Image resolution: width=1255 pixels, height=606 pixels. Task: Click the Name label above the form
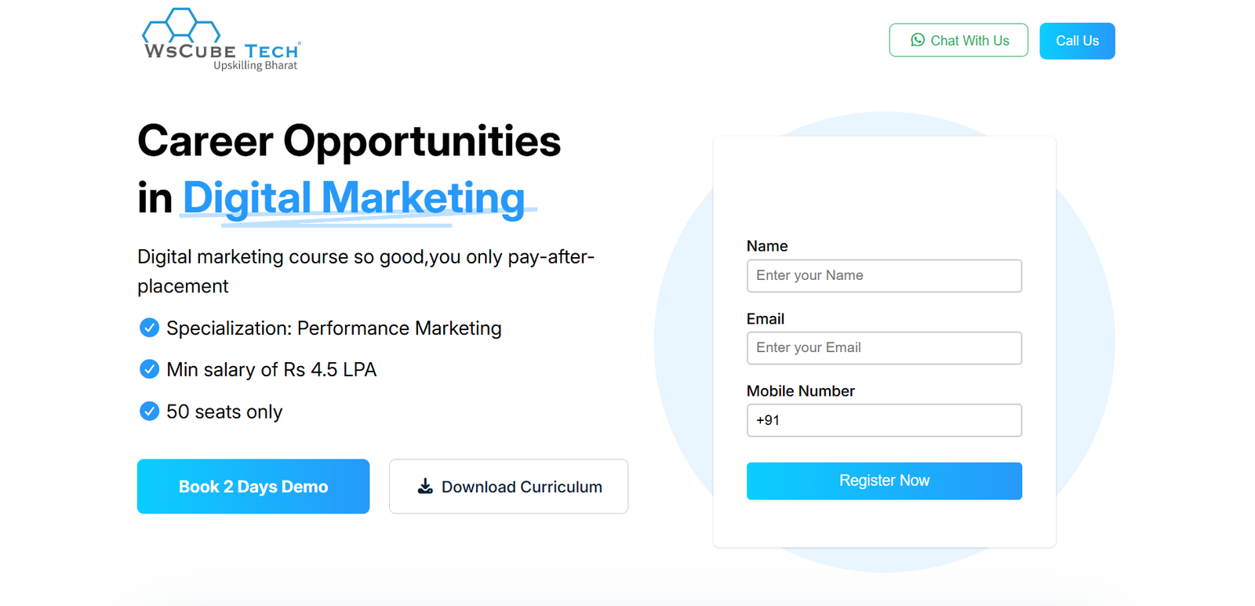767,246
